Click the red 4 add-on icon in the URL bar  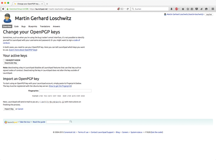tap(118, 9)
